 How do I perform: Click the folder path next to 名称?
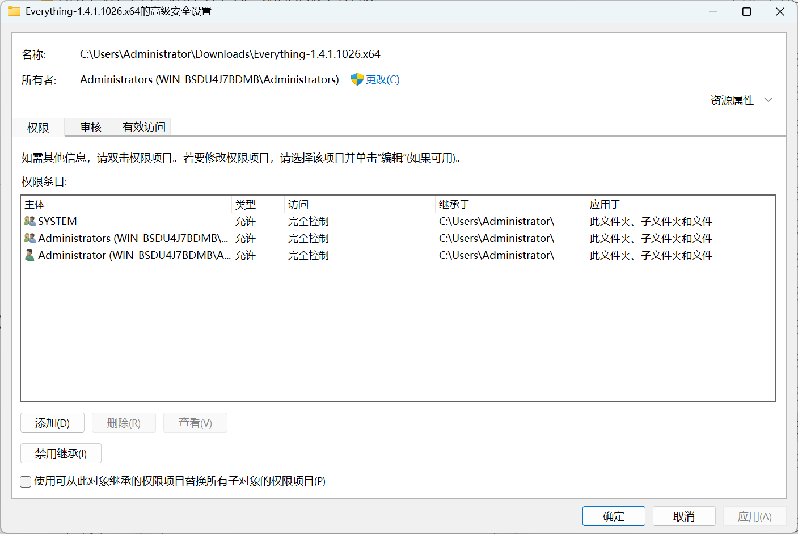[230, 54]
